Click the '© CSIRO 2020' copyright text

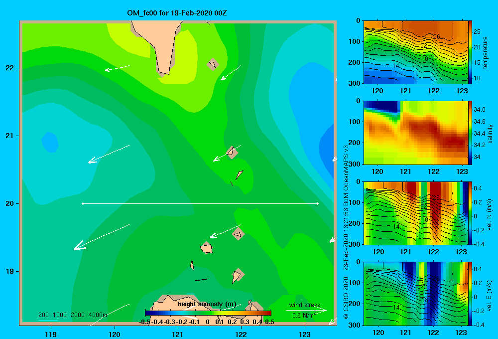pos(346,298)
